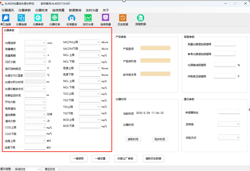
Task: Click the 连续测量 purple monitor icon
Action: point(106,17)
